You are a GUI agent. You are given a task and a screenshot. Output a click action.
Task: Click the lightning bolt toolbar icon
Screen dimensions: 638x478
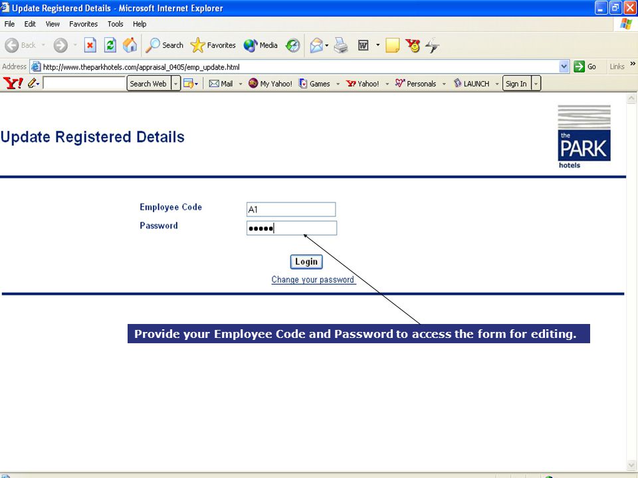click(432, 45)
